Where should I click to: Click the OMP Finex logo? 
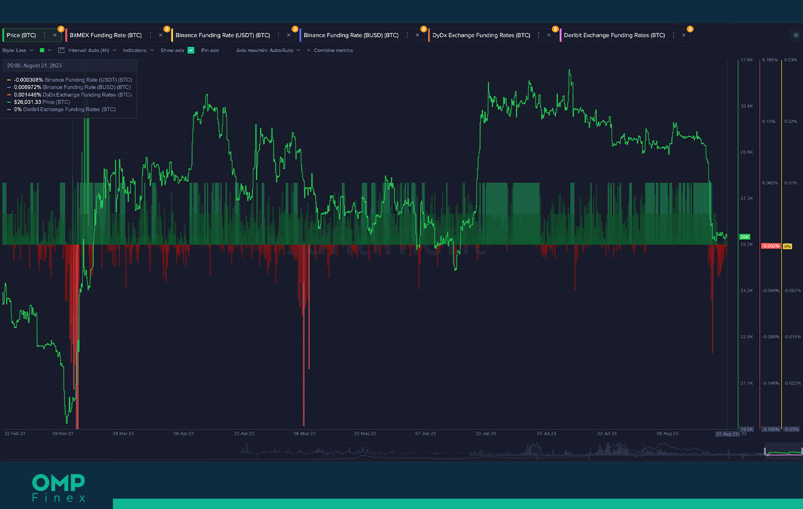pyautogui.click(x=59, y=488)
